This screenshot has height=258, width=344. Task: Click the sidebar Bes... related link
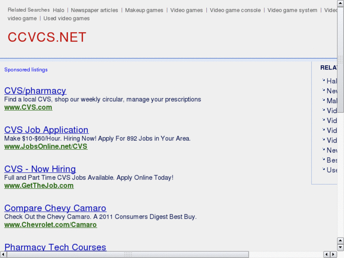click(x=332, y=160)
